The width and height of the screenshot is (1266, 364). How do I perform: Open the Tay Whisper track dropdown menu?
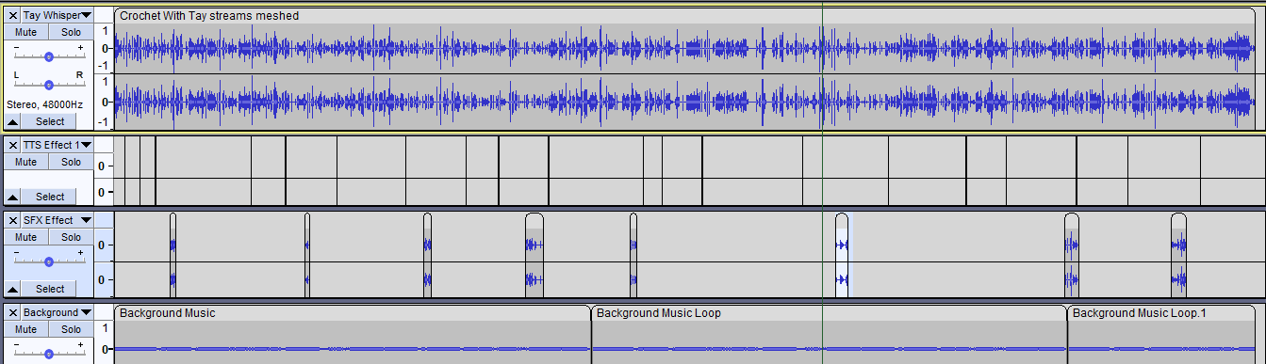(x=57, y=15)
